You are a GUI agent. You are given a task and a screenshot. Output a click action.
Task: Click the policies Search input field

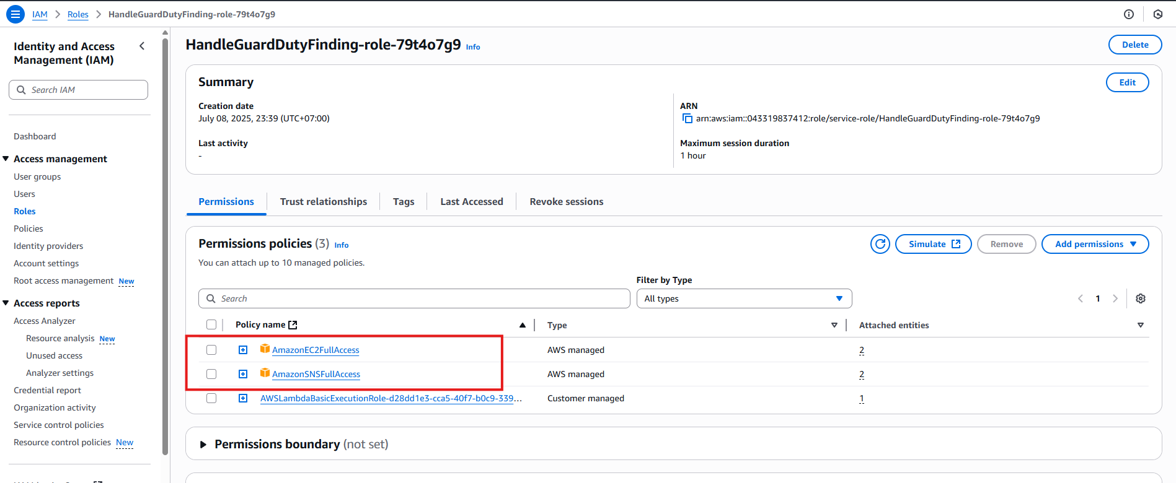point(414,298)
